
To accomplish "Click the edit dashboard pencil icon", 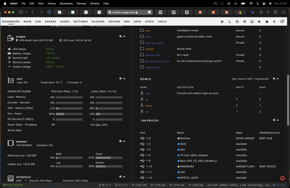I will point(282,21).
